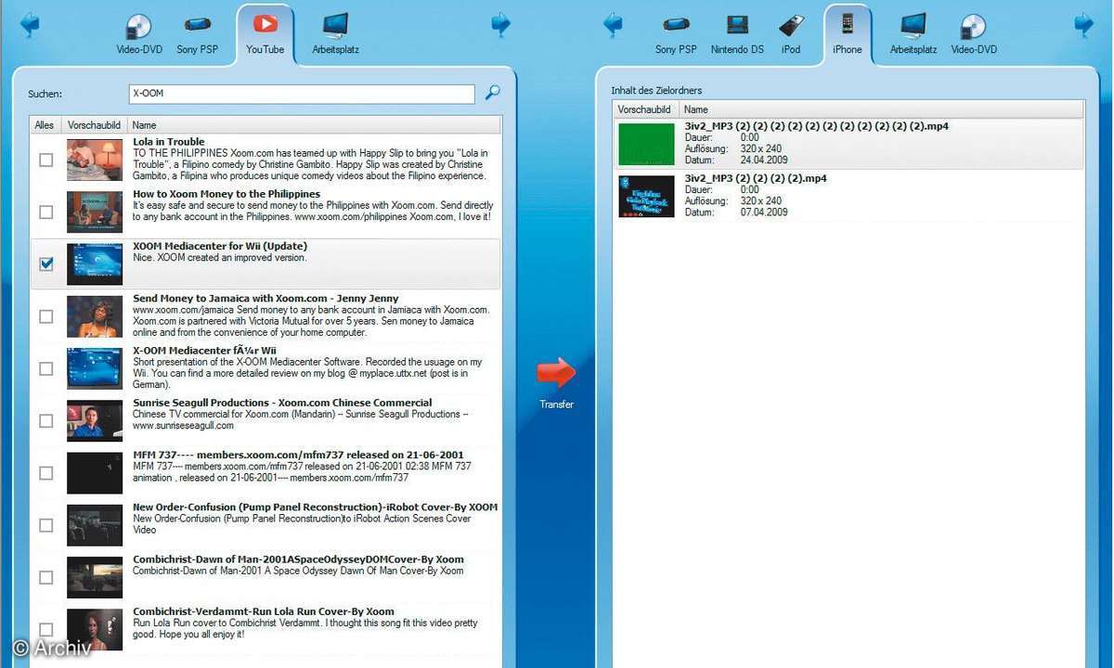Check Send Money to Jamaica video
This screenshot has height=668, width=1114.
pyautogui.click(x=45, y=316)
